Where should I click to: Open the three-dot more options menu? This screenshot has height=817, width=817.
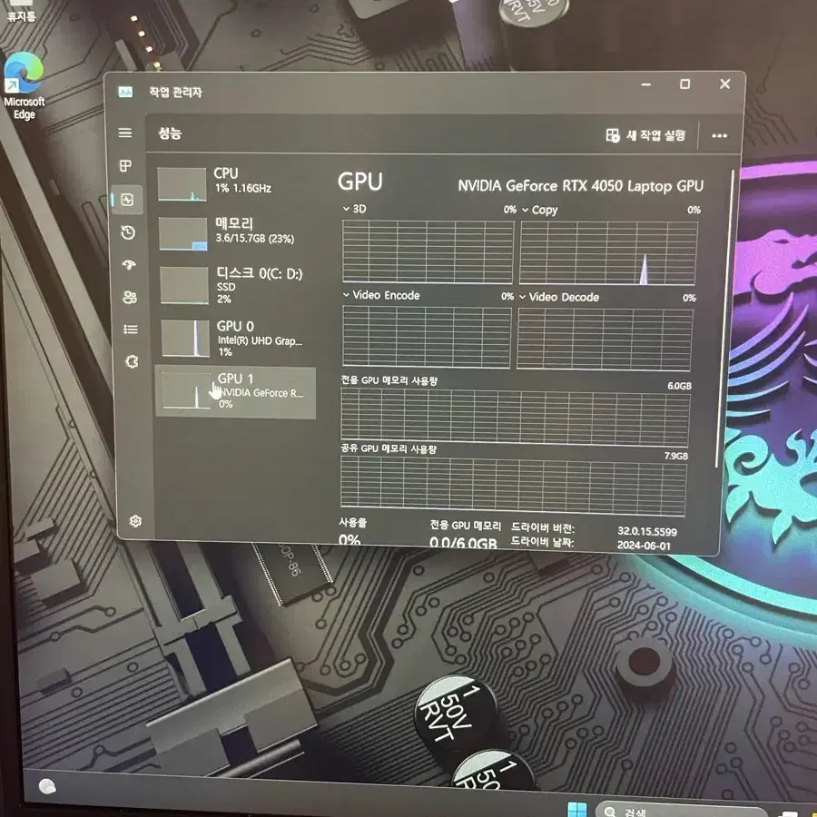[x=720, y=136]
